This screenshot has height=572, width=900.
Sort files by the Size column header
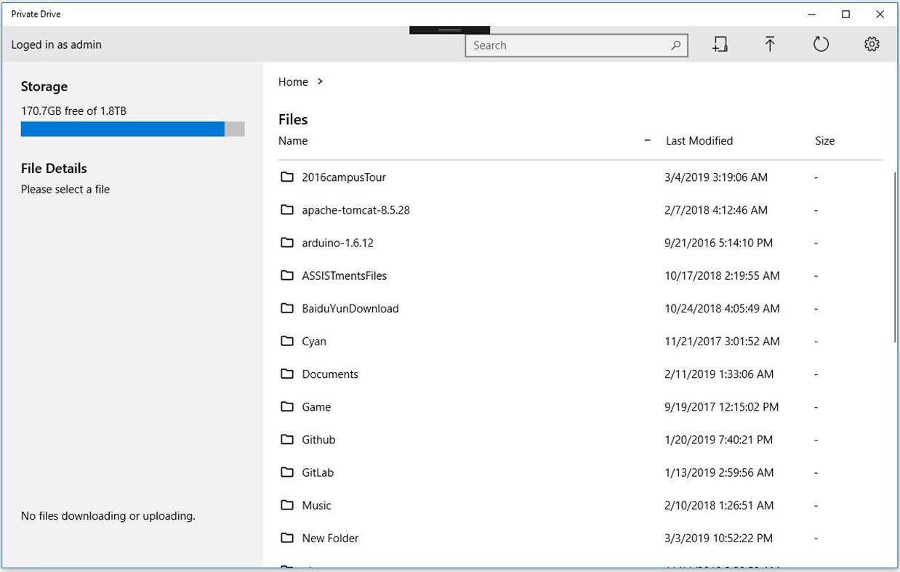[824, 141]
